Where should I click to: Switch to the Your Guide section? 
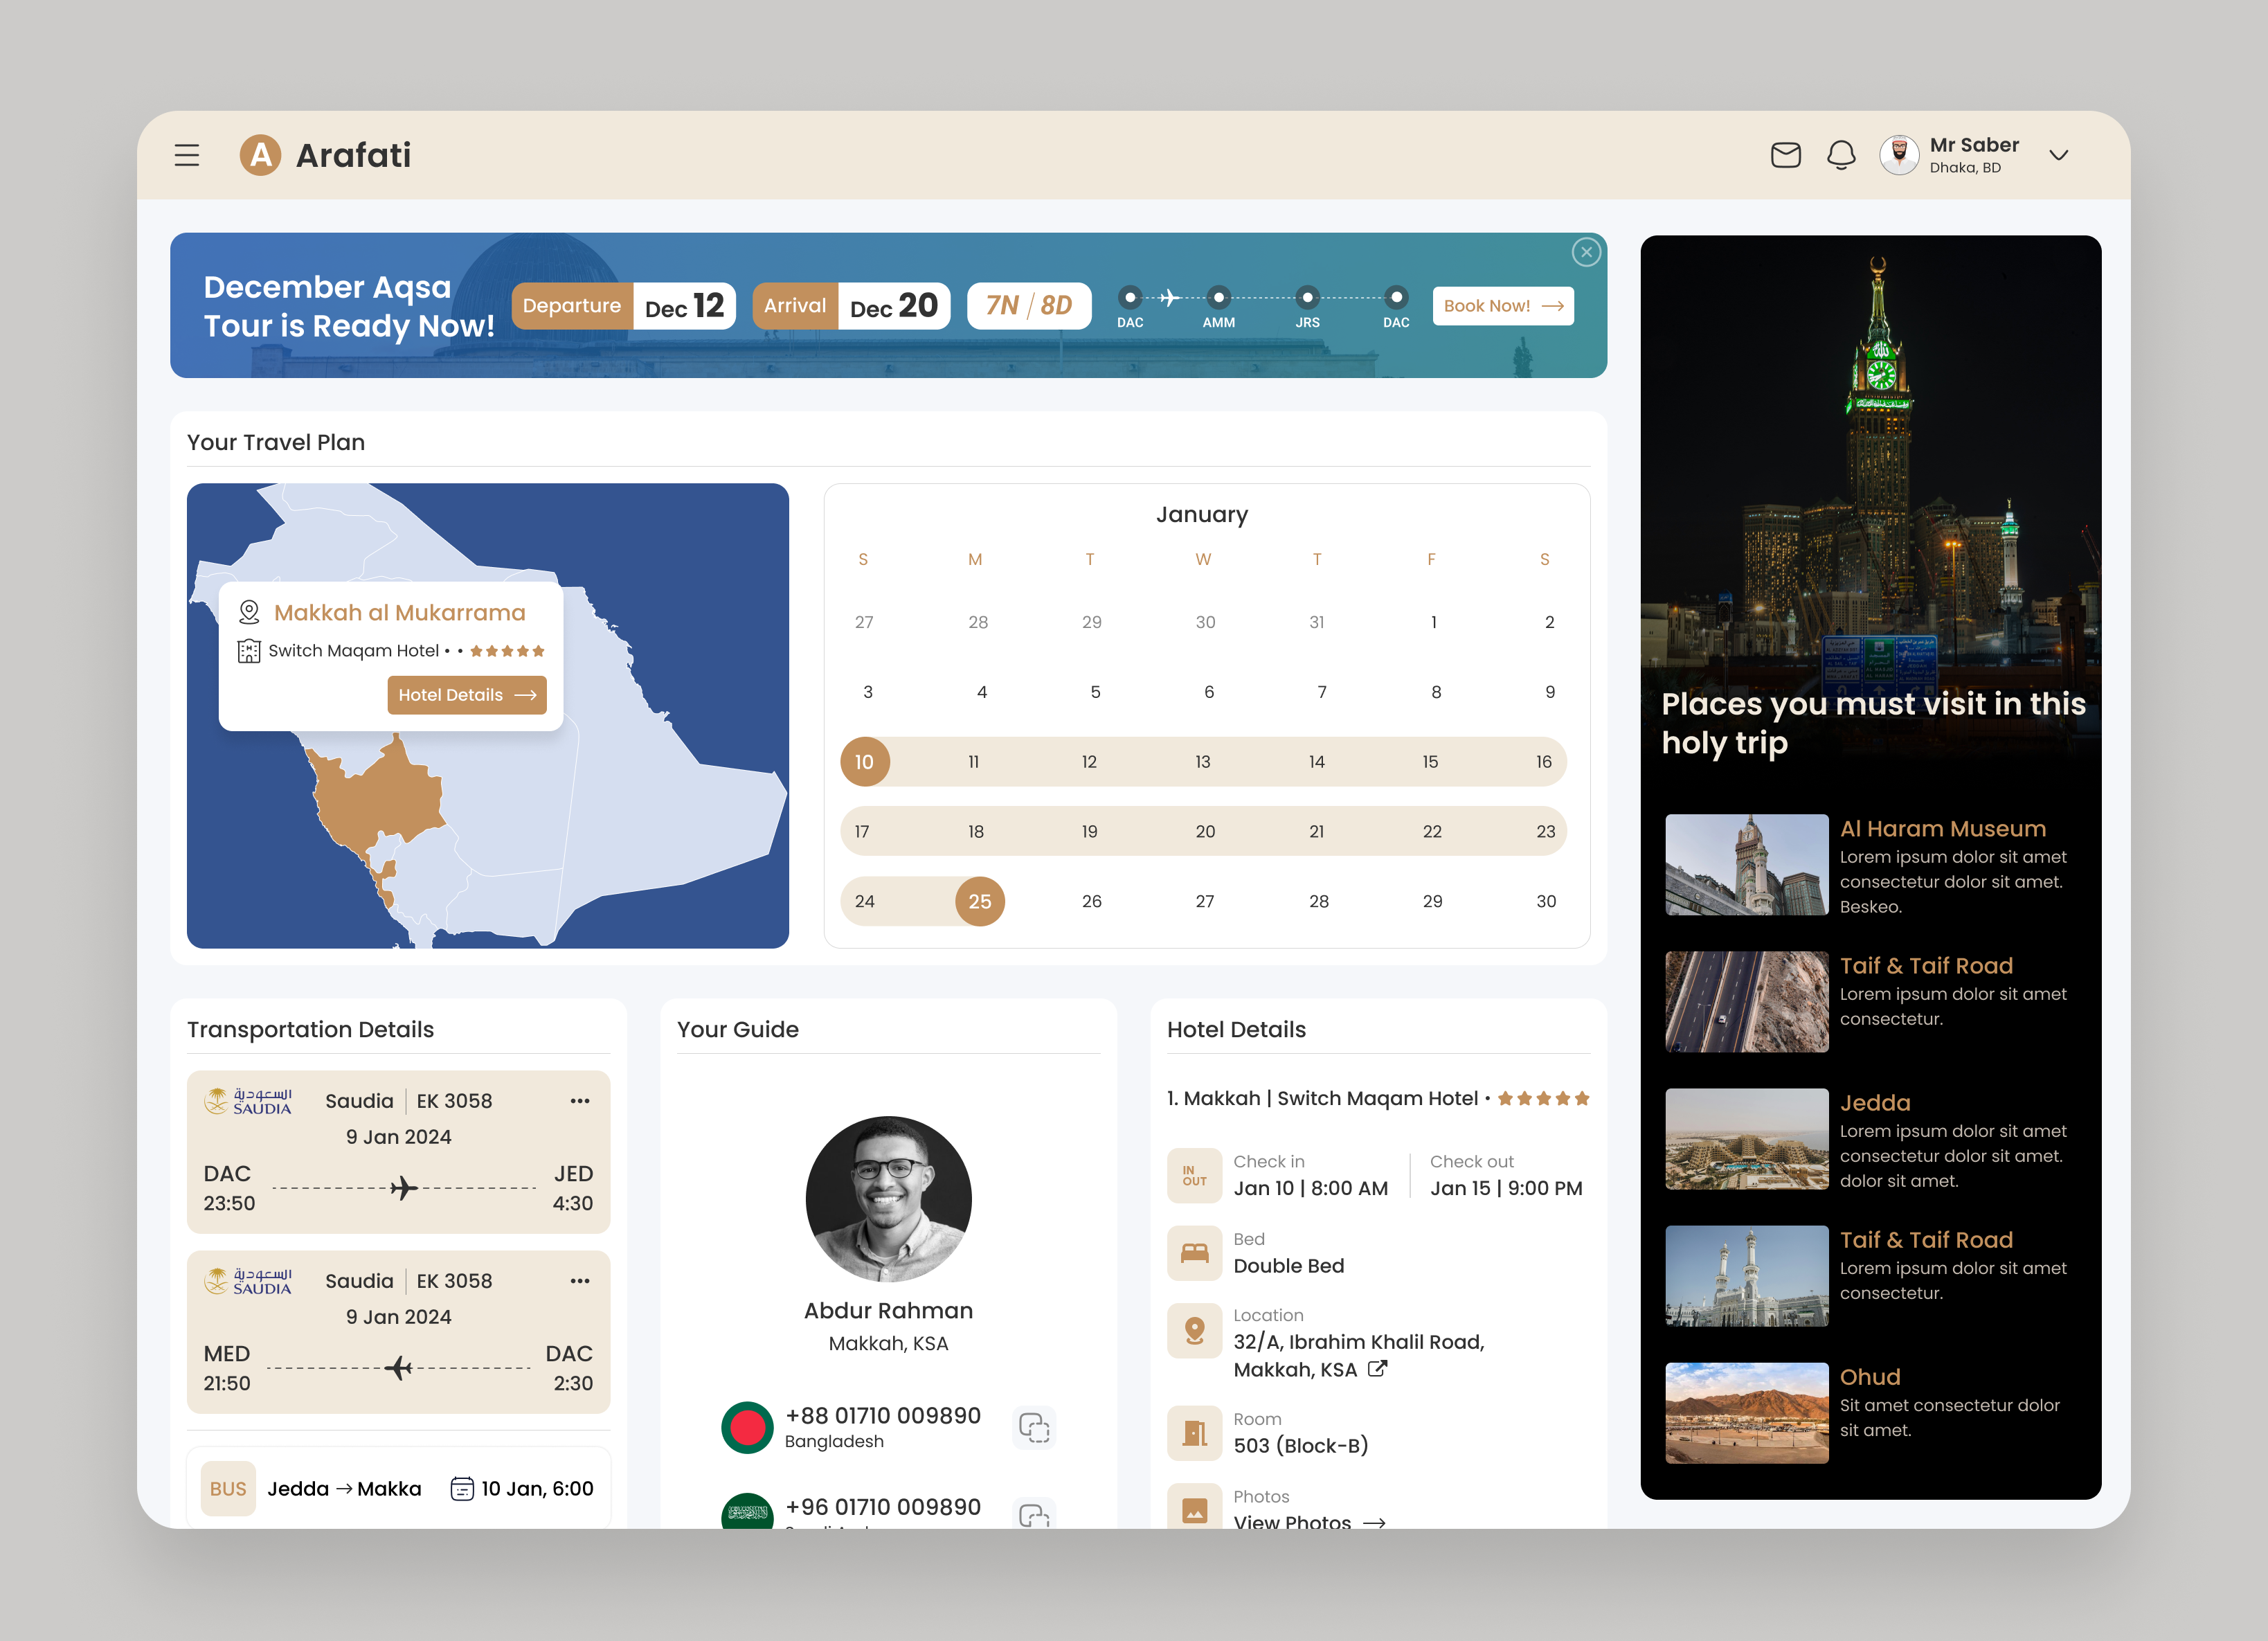click(x=738, y=1029)
